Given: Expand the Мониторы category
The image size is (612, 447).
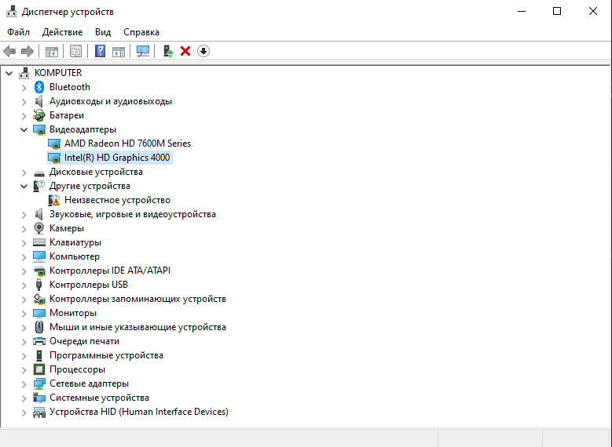Looking at the screenshot, I should 24,314.
